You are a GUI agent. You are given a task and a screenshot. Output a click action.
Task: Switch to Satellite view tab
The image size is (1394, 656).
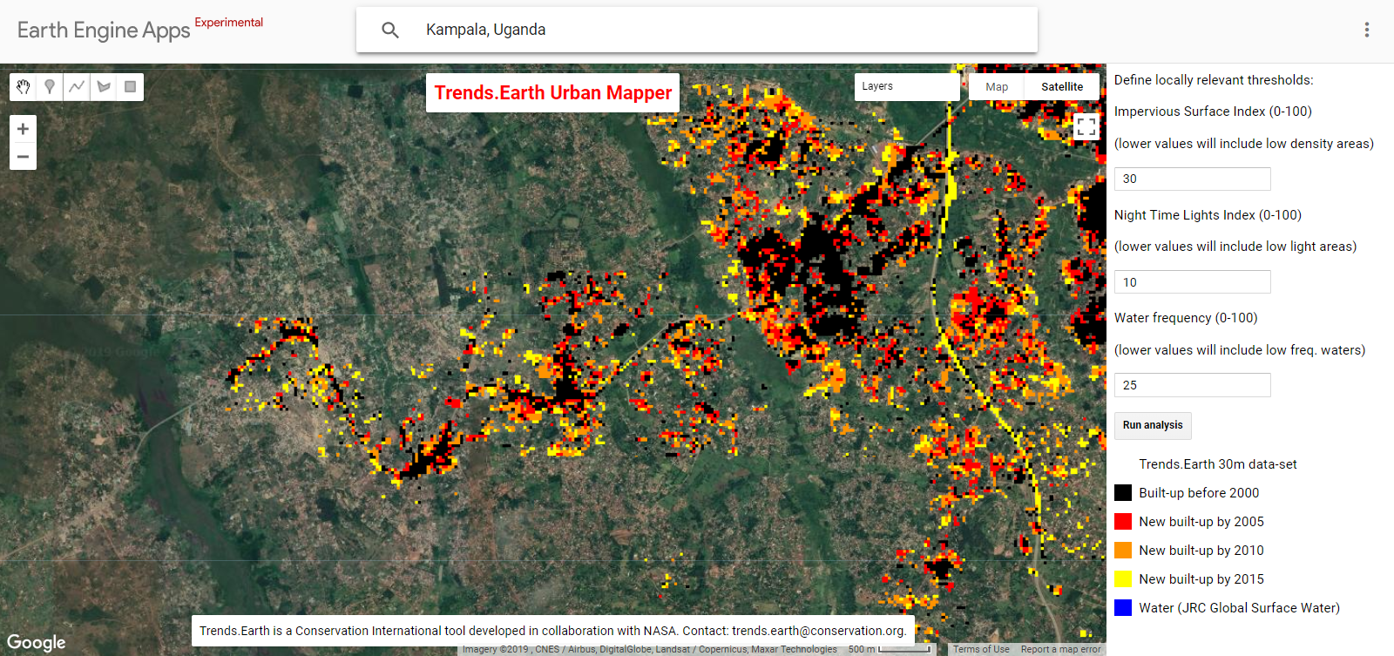point(1062,86)
